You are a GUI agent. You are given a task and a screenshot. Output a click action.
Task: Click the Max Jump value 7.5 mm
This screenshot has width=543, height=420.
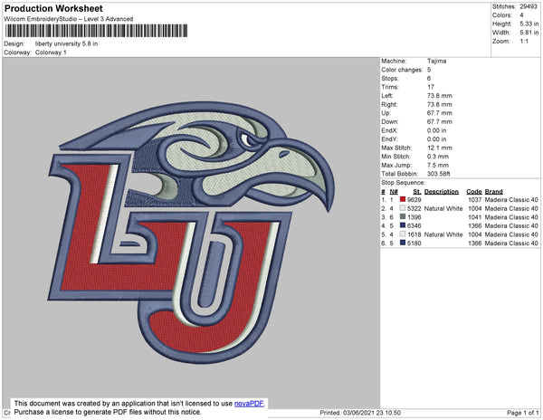(438, 165)
